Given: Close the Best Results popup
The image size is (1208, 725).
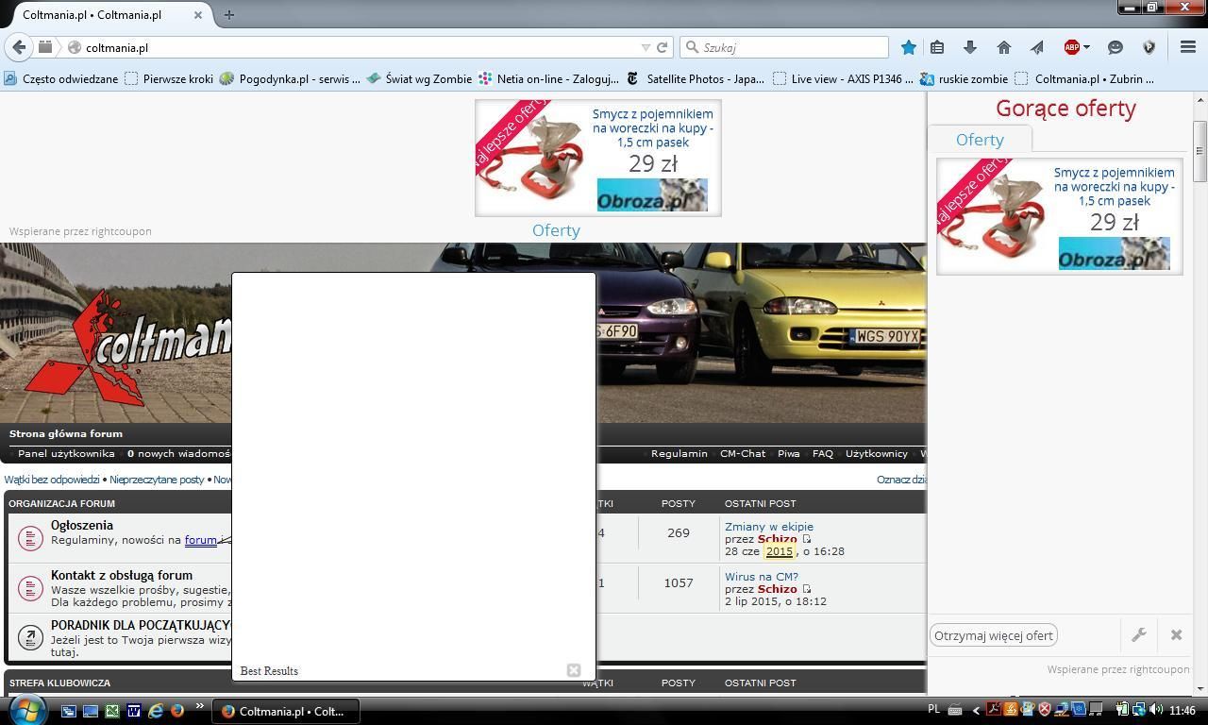Looking at the screenshot, I should coord(573,670).
